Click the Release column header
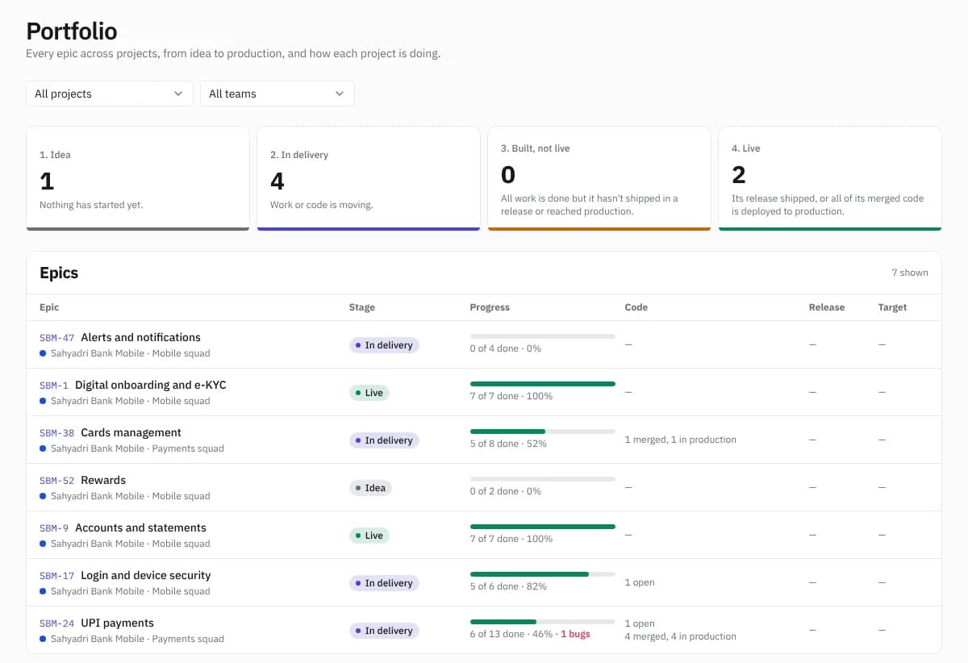968x663 pixels. (827, 307)
